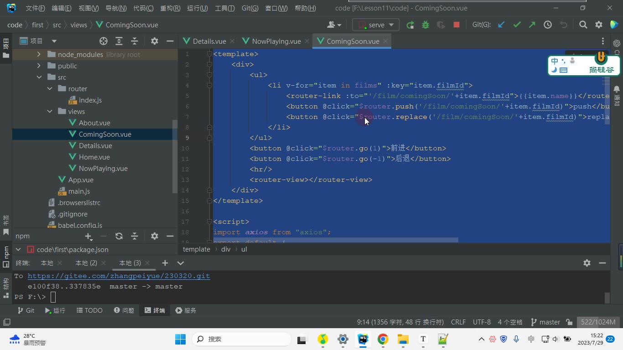623x350 pixels.
Task: Click Git update project arrow icon
Action: click(x=501, y=25)
